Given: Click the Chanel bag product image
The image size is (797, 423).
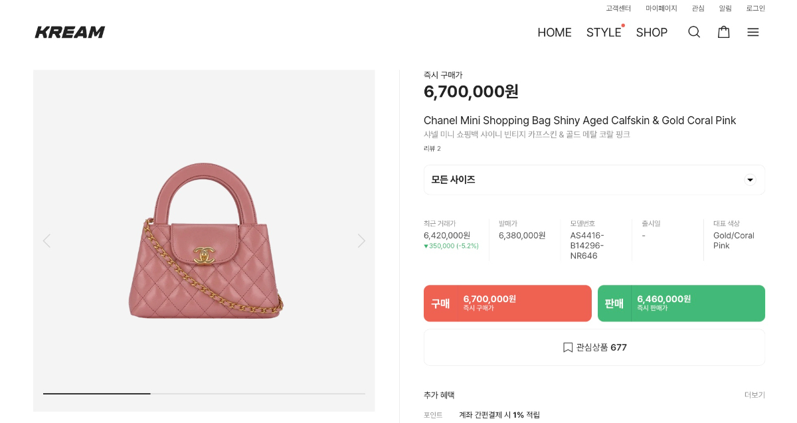Looking at the screenshot, I should 205,240.
